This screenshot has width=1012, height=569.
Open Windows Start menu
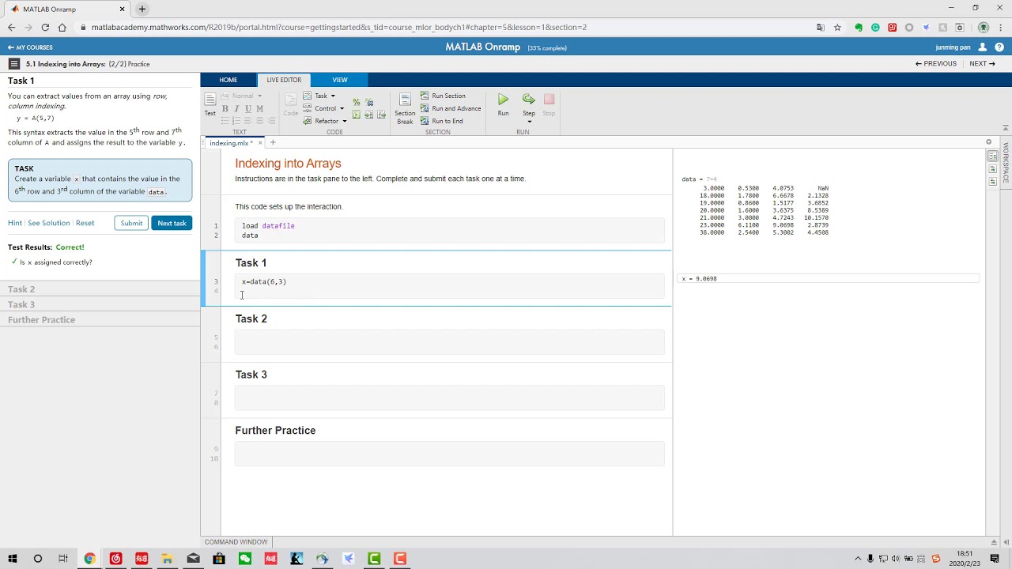click(12, 559)
